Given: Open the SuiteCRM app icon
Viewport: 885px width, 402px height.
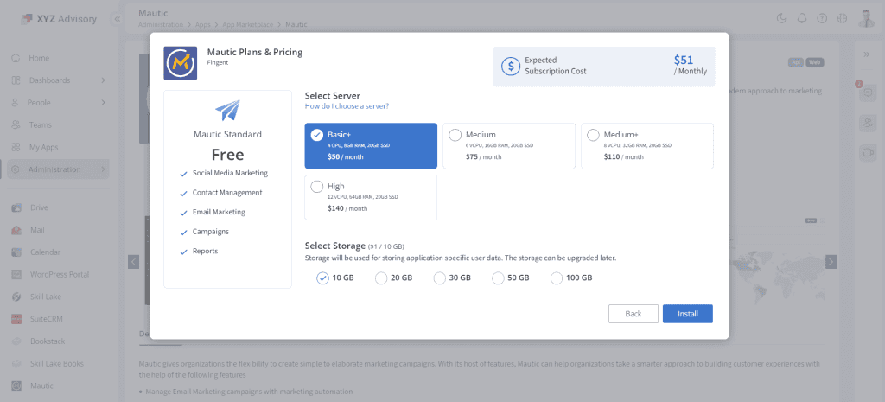Looking at the screenshot, I should (x=16, y=319).
